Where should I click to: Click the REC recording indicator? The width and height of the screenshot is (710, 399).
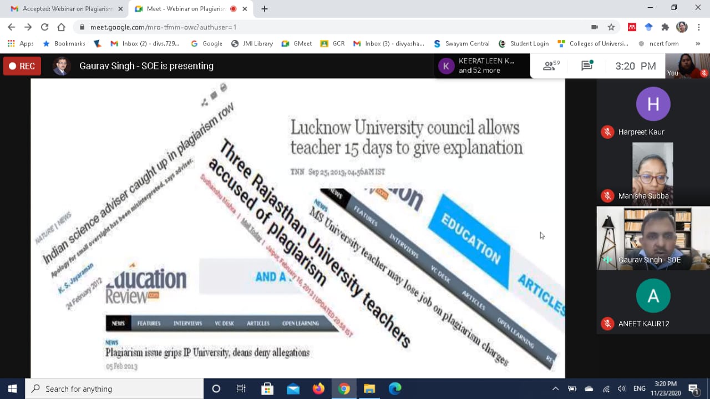[22, 66]
